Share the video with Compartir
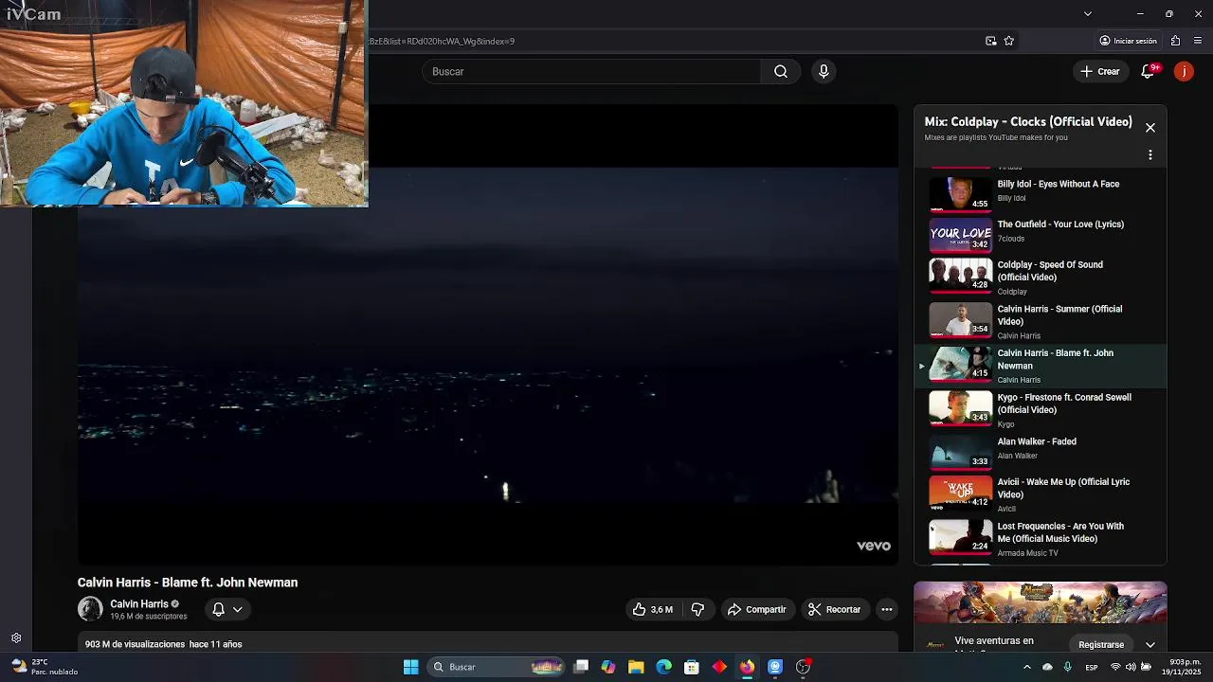Image resolution: width=1213 pixels, height=682 pixels. click(756, 610)
